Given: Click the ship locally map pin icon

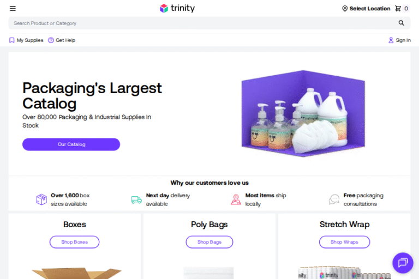Looking at the screenshot, I should [x=236, y=199].
